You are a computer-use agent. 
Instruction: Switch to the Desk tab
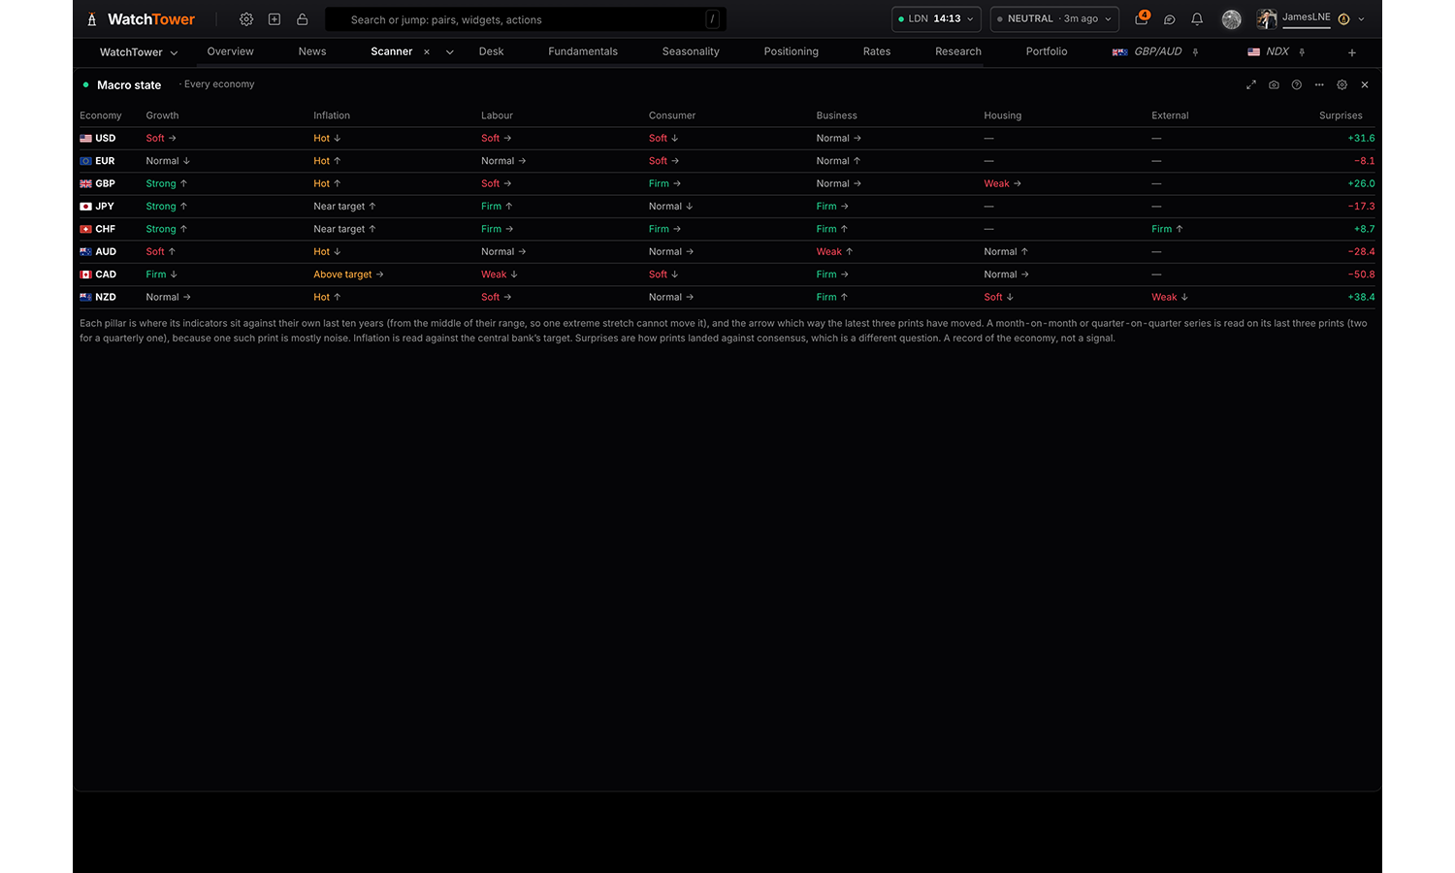pyautogui.click(x=492, y=51)
